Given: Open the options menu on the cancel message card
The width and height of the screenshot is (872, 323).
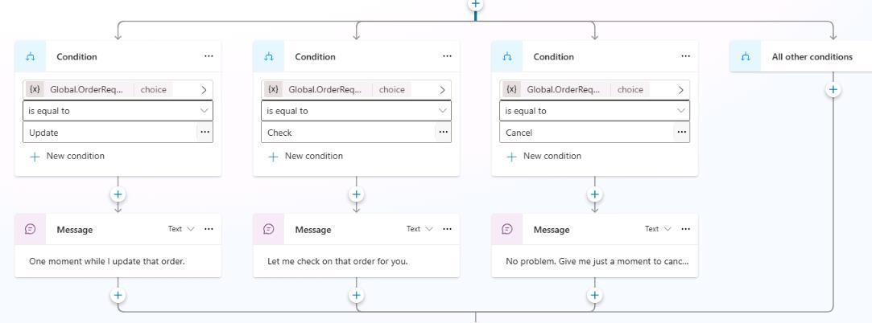Looking at the screenshot, I should (686, 229).
